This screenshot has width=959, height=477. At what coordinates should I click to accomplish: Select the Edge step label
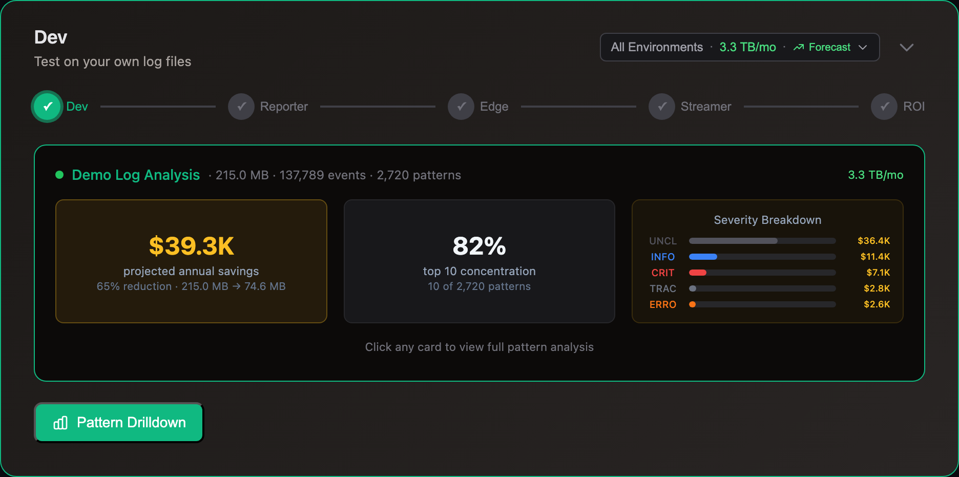pyautogui.click(x=494, y=107)
